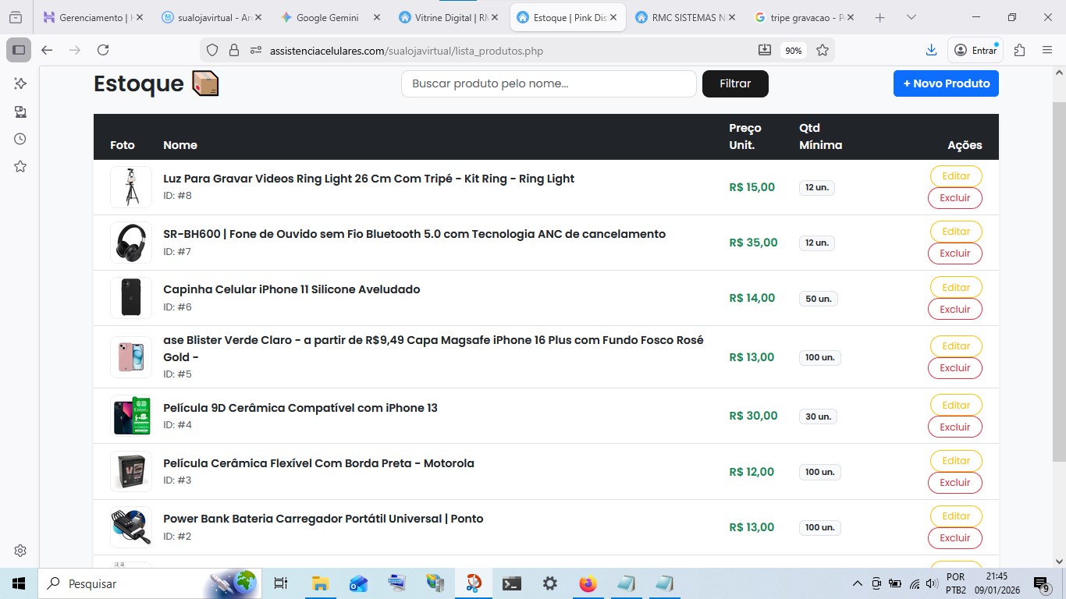Image resolution: width=1066 pixels, height=599 pixels.
Task: Reload the current page
Action: point(103,50)
